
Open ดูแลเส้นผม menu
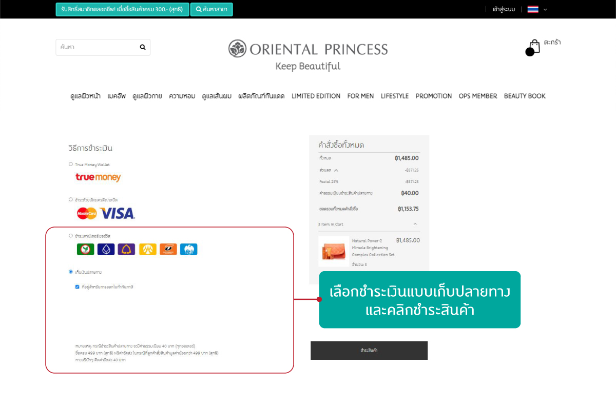217,96
